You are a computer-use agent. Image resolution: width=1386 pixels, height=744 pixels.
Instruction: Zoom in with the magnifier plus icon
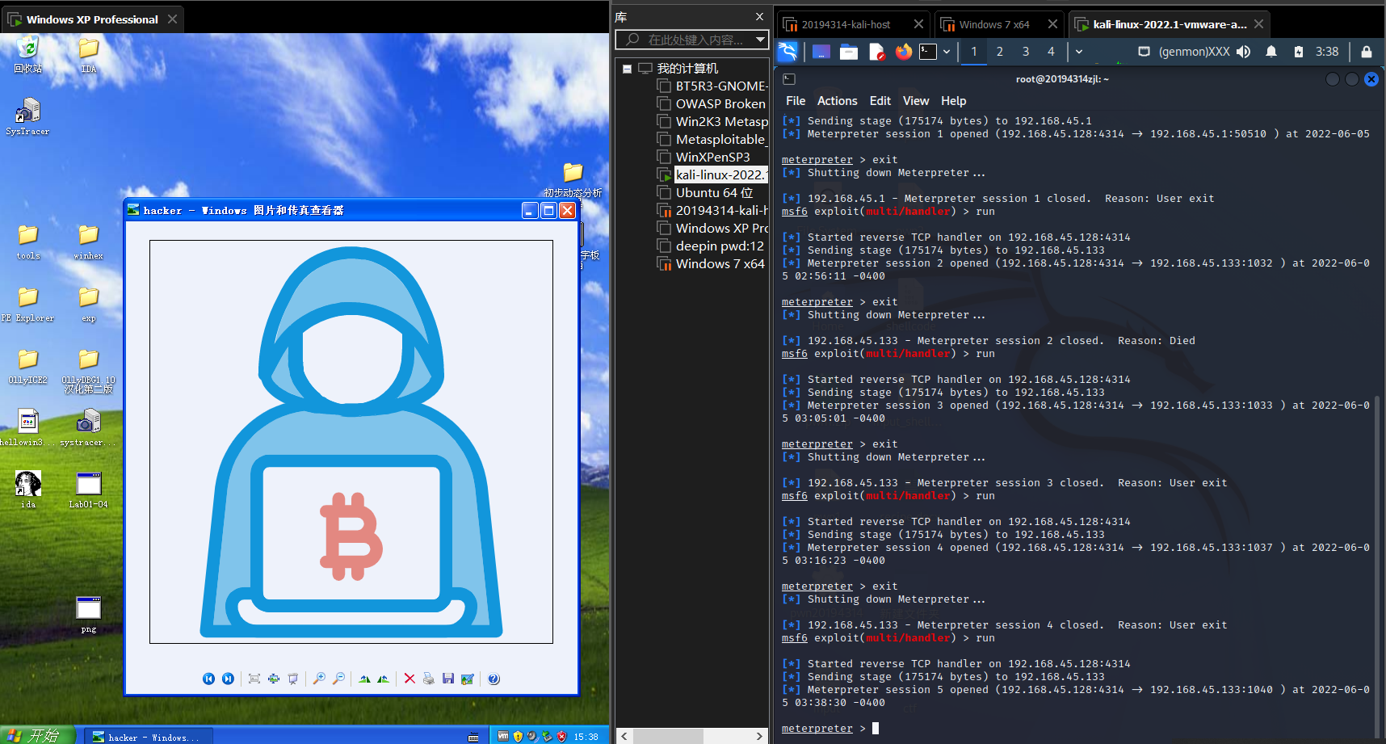click(x=320, y=679)
